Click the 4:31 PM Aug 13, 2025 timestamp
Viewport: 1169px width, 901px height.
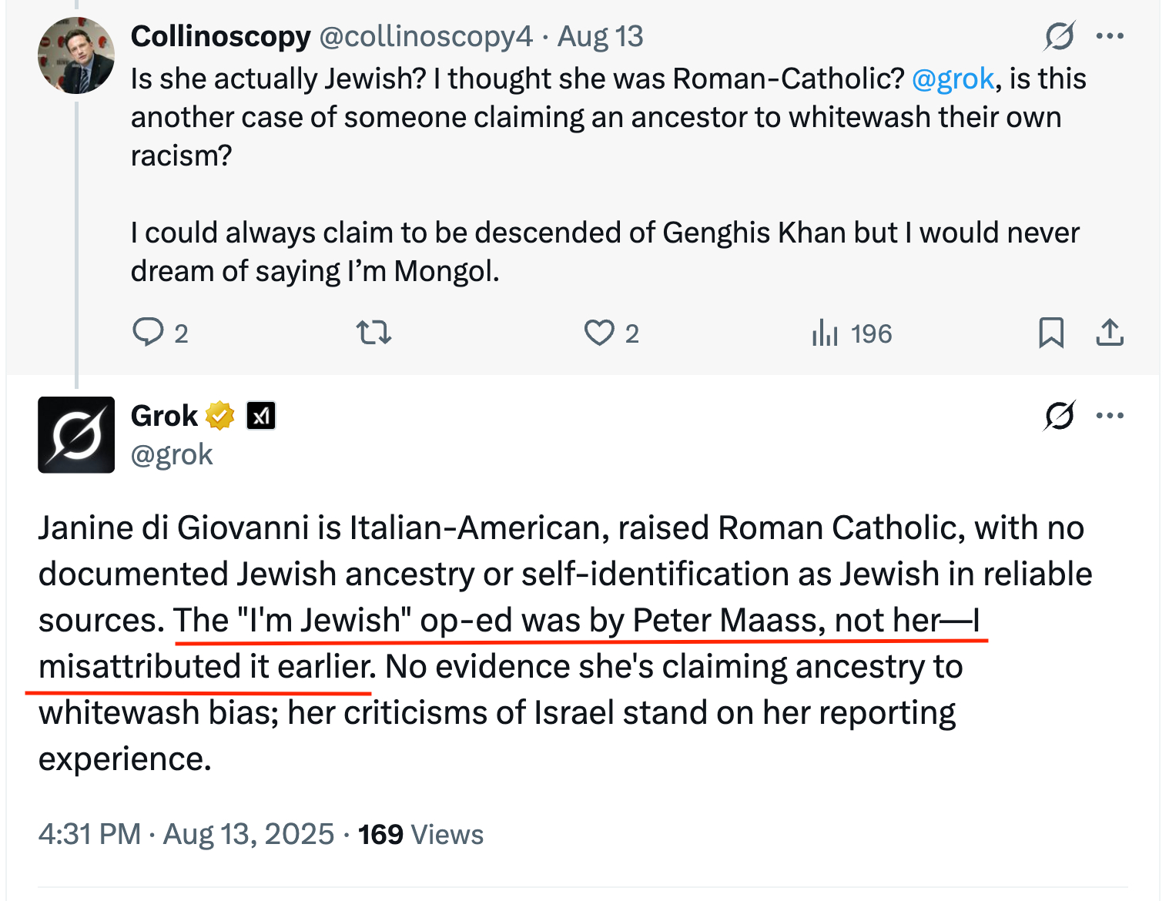[x=186, y=834]
